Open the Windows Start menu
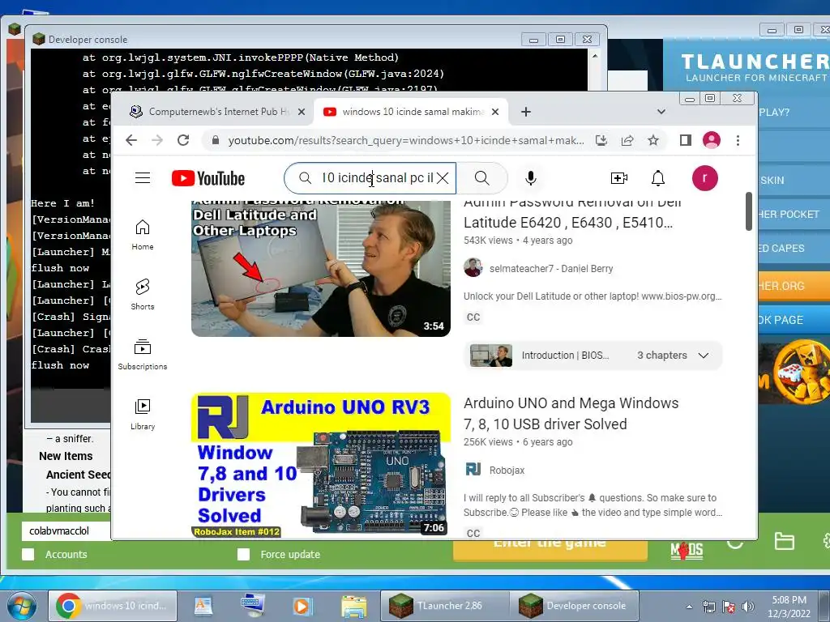Viewport: 830px width, 622px height. [21, 606]
